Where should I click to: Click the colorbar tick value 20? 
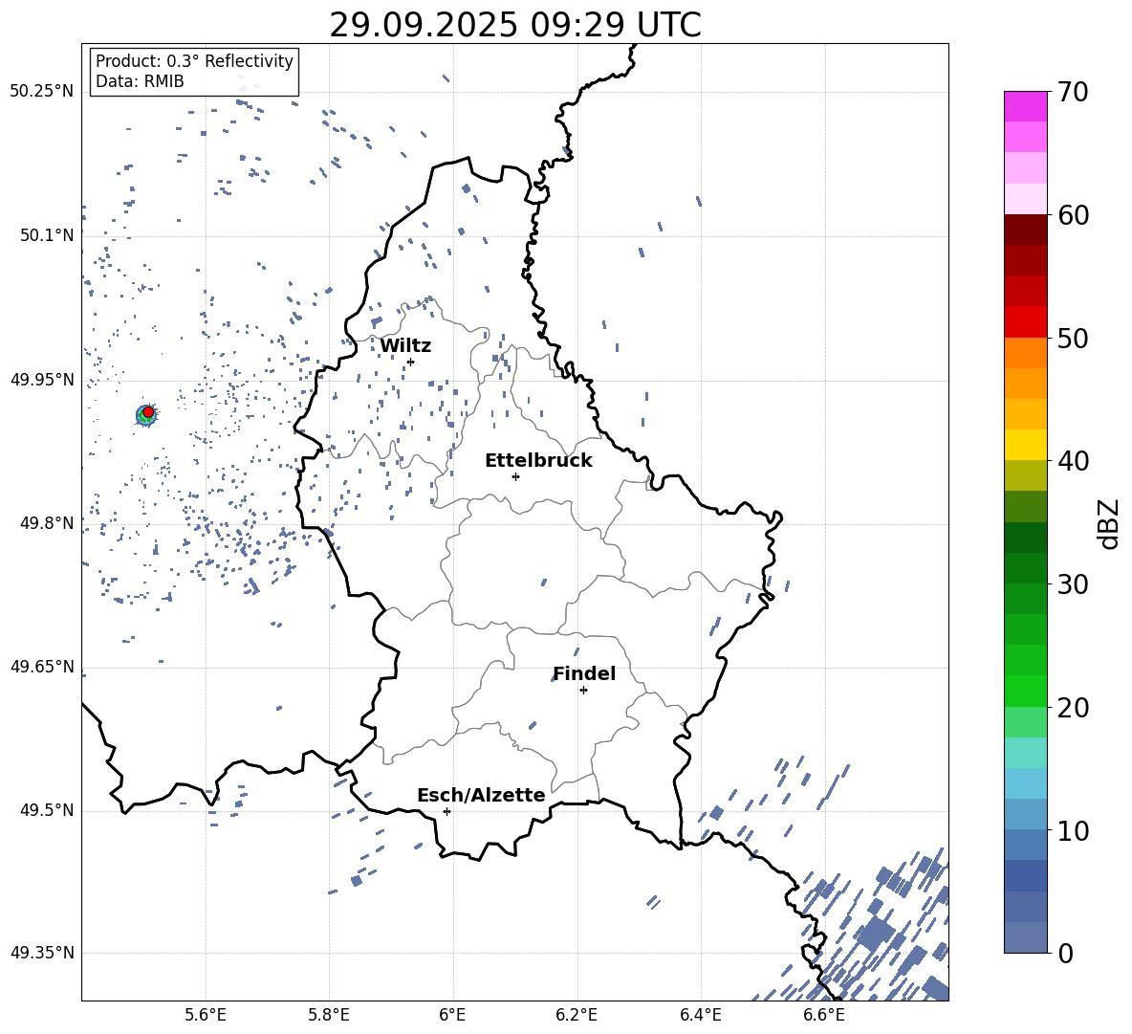point(1073,708)
